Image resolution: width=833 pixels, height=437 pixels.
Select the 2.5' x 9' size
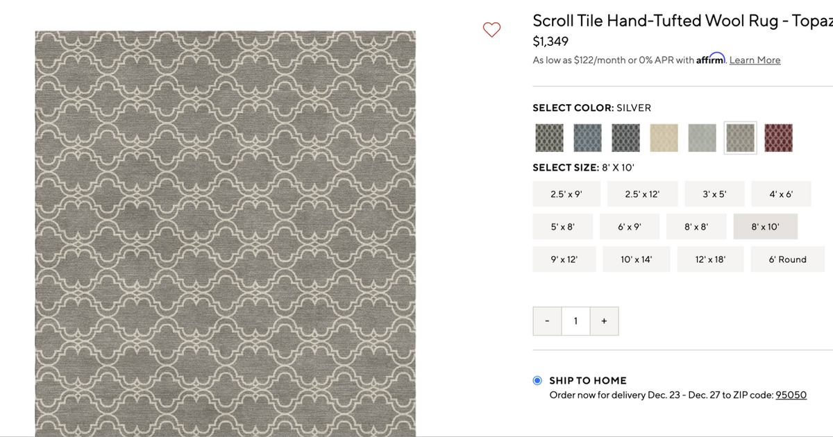click(x=566, y=194)
